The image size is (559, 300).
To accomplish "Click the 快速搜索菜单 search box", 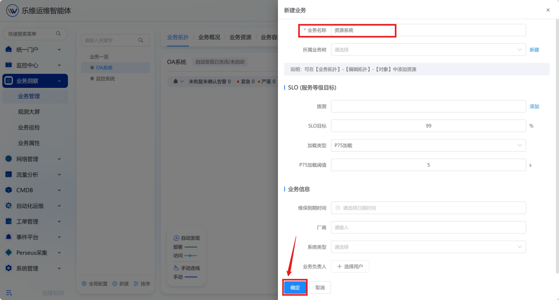I will (35, 34).
